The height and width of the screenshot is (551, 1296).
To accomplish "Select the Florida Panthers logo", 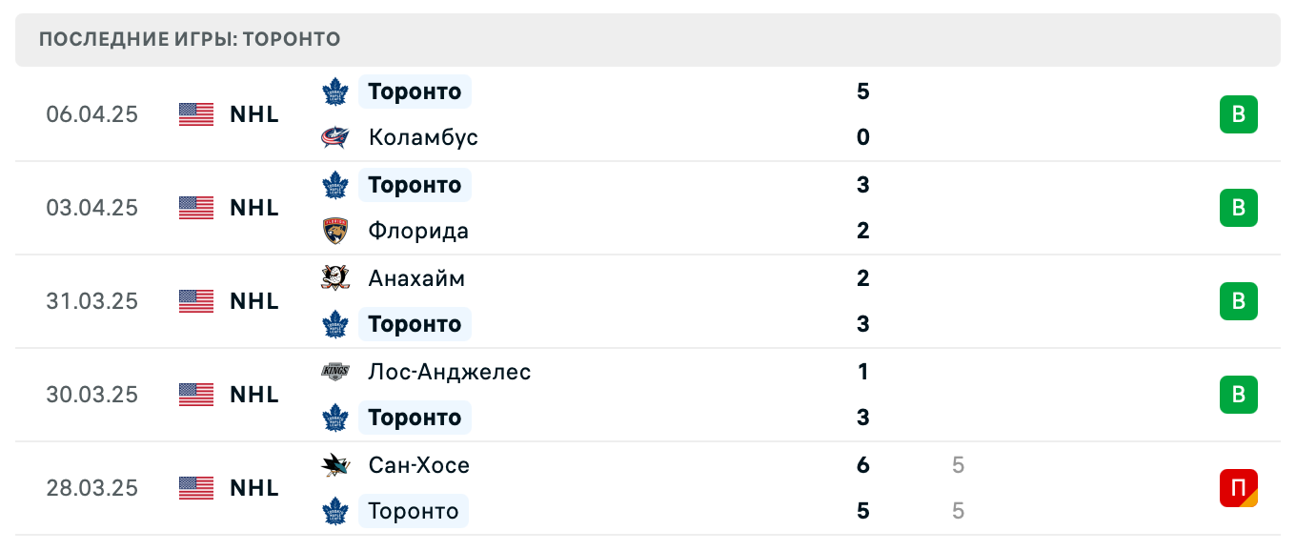I will tap(335, 231).
